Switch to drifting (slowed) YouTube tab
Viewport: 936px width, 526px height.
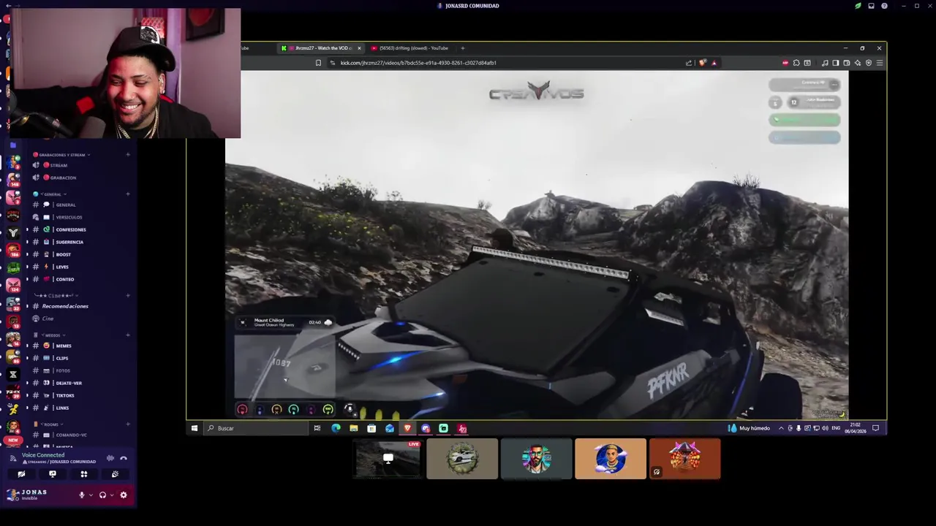[x=409, y=48]
